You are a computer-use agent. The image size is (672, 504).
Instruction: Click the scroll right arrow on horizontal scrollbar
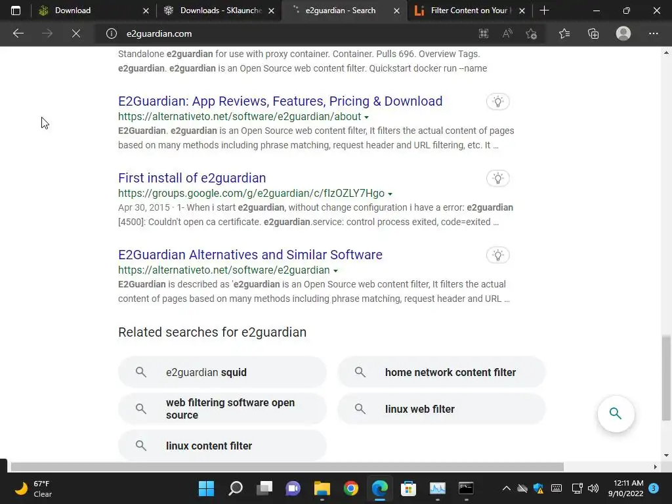pyautogui.click(x=656, y=467)
